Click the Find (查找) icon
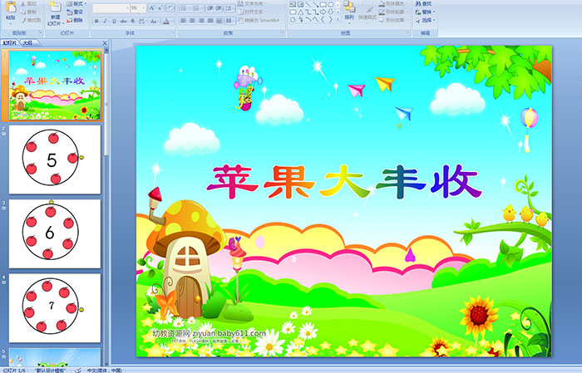 coord(424,3)
